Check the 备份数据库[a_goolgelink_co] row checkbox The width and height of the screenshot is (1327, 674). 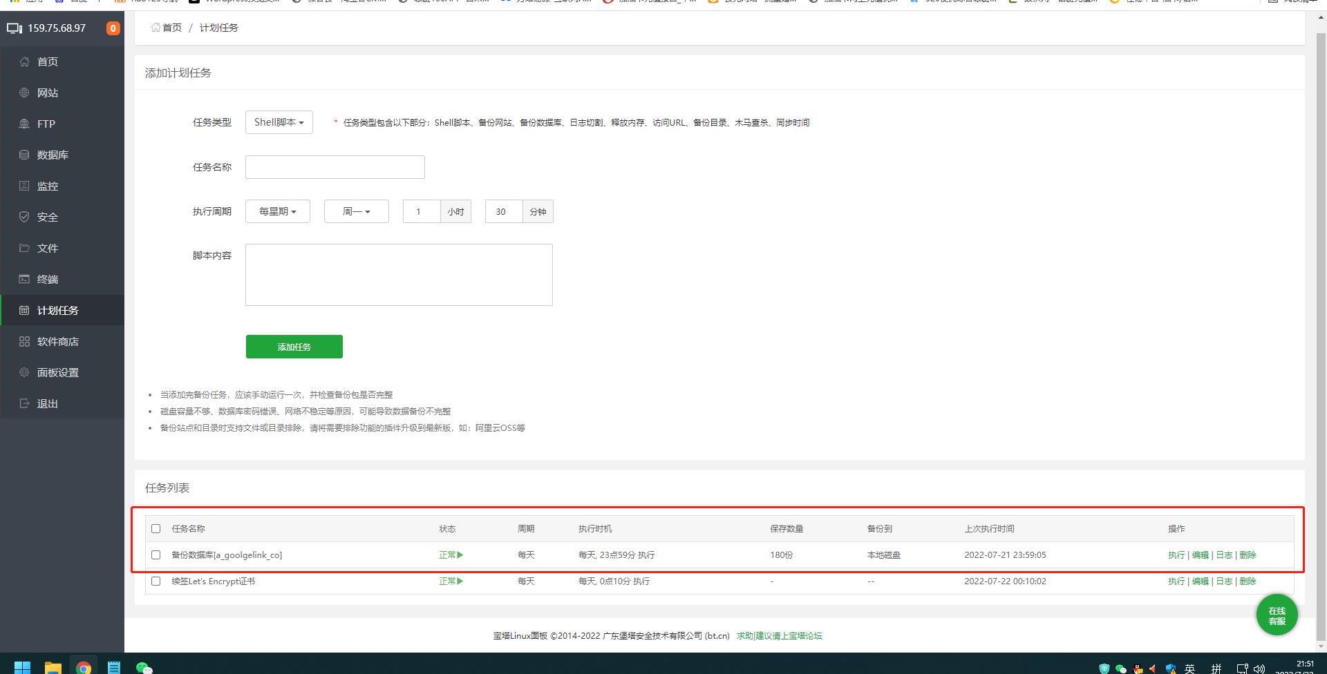pos(156,555)
